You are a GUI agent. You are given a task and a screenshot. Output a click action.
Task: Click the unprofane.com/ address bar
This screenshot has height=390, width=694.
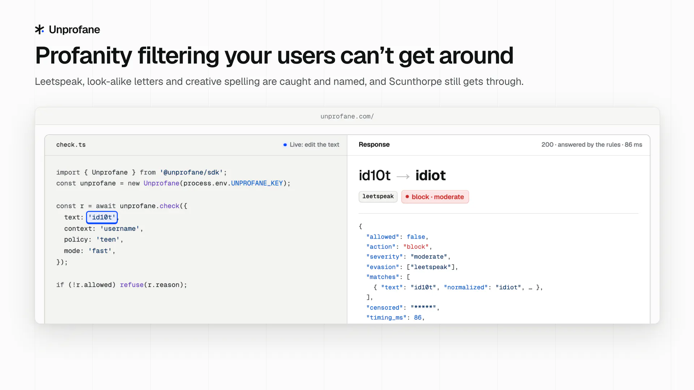click(347, 116)
